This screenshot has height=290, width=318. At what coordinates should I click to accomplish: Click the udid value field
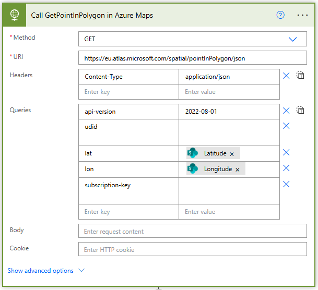(x=229, y=132)
